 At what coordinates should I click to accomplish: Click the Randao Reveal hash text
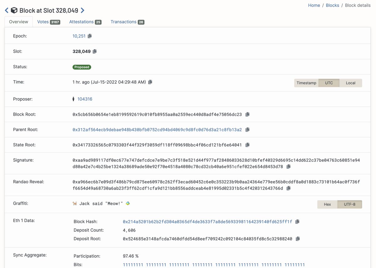tap(216, 185)
